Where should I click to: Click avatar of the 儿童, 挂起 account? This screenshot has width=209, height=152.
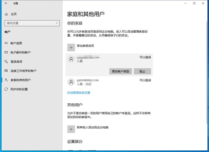point(71,82)
